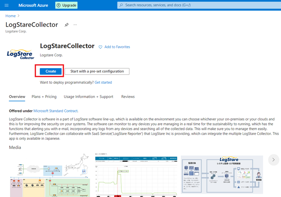Open the hamburger portal menu
This screenshot has height=197, width=281.
6,5
